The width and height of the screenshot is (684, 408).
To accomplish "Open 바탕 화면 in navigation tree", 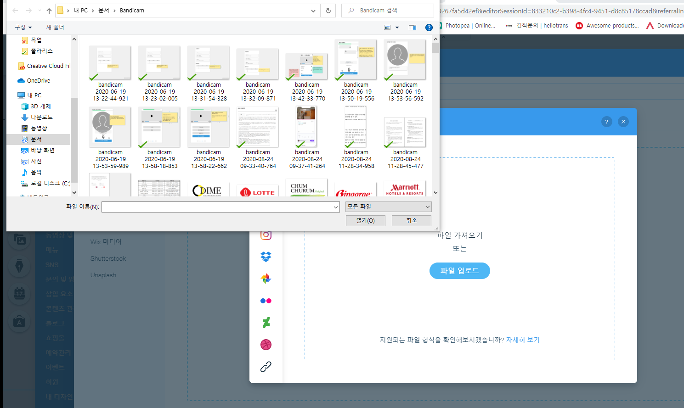I will (x=38, y=151).
